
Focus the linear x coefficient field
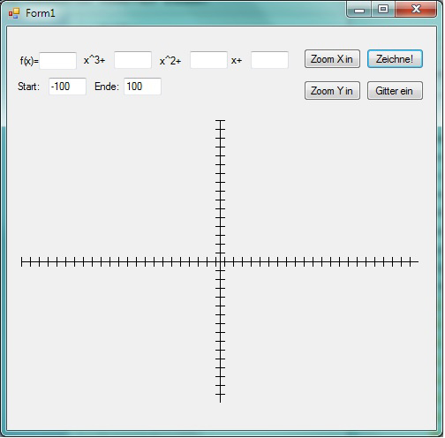[x=208, y=60]
